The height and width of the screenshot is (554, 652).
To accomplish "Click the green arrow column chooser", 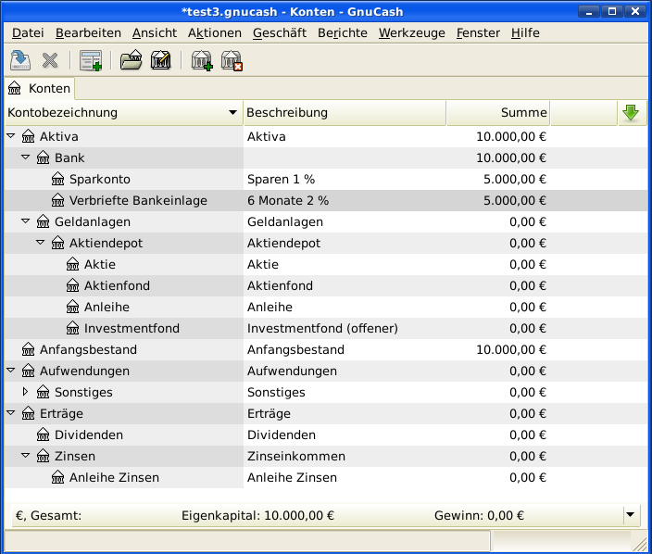I will point(631,113).
